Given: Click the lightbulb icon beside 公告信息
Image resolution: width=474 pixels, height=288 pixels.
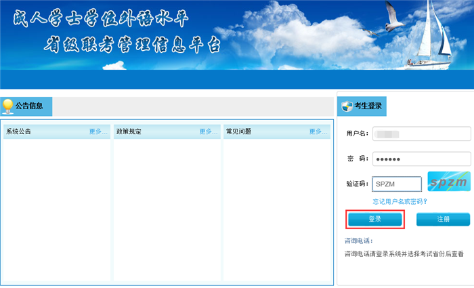Looking at the screenshot, I should (x=8, y=106).
